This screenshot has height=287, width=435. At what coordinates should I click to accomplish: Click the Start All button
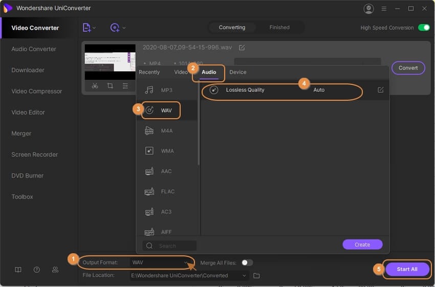[x=407, y=269]
